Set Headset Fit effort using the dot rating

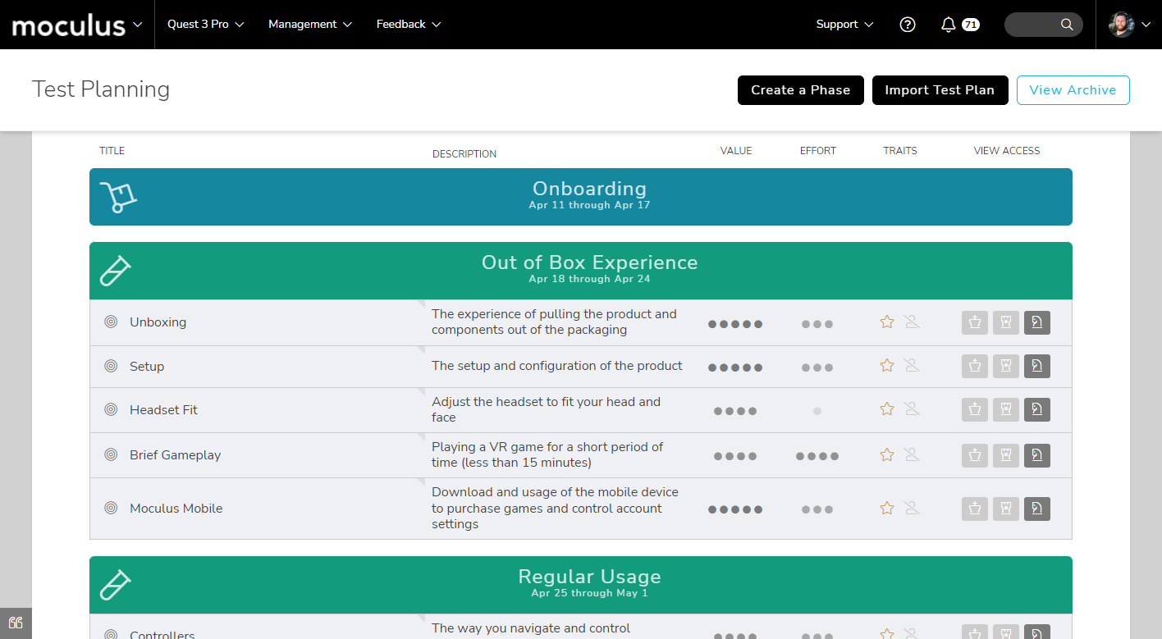tap(817, 411)
